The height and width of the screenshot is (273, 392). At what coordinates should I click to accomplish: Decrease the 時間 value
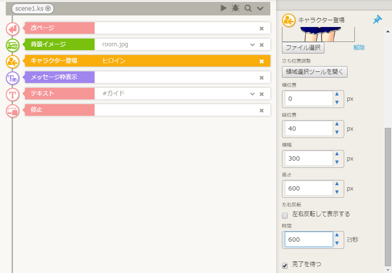pos(337,243)
